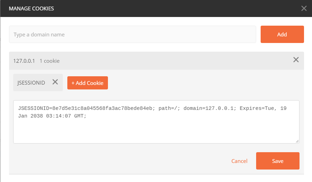The image size is (312, 182).
Task: Focus the 'Type a domain name' field
Action: [x=132, y=34]
